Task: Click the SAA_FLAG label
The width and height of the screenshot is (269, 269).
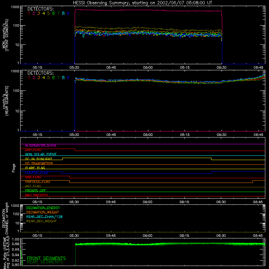Action: [x=33, y=177]
